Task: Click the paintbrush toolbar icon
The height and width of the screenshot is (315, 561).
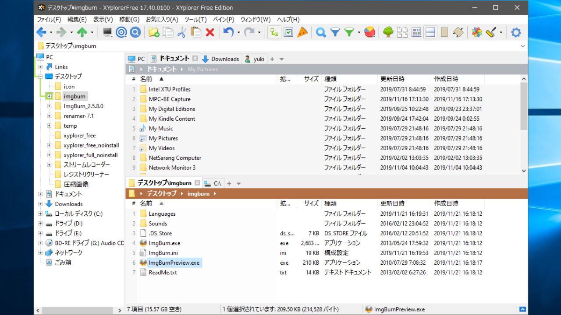Action: pos(491,32)
